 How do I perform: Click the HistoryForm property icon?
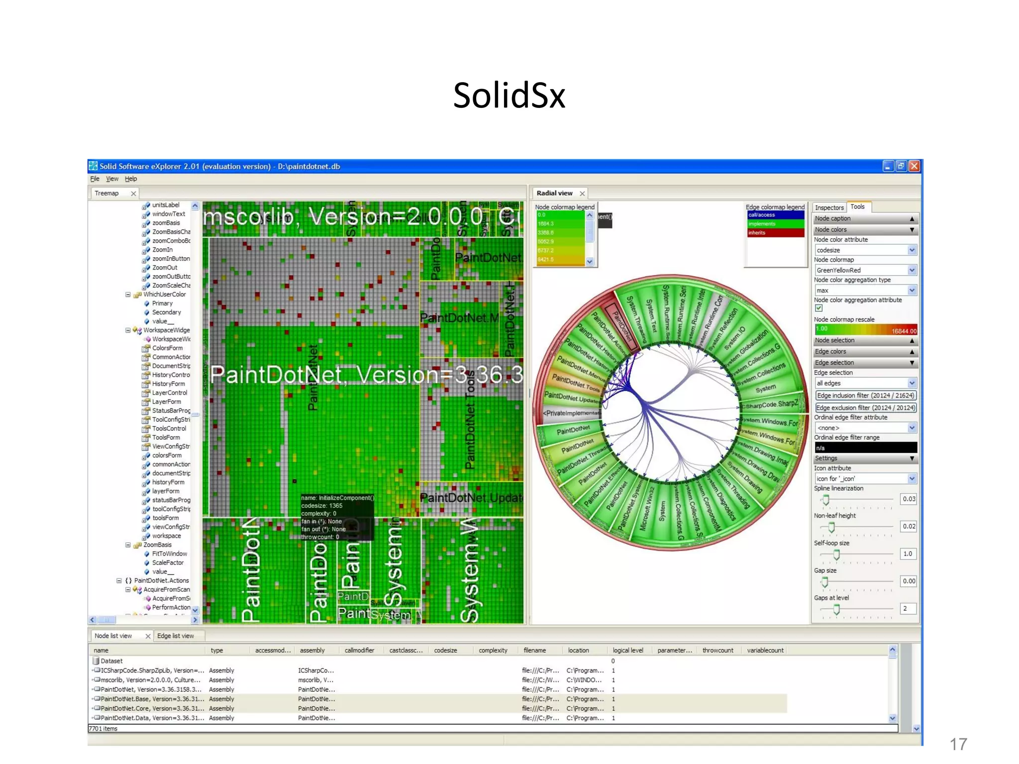146,384
